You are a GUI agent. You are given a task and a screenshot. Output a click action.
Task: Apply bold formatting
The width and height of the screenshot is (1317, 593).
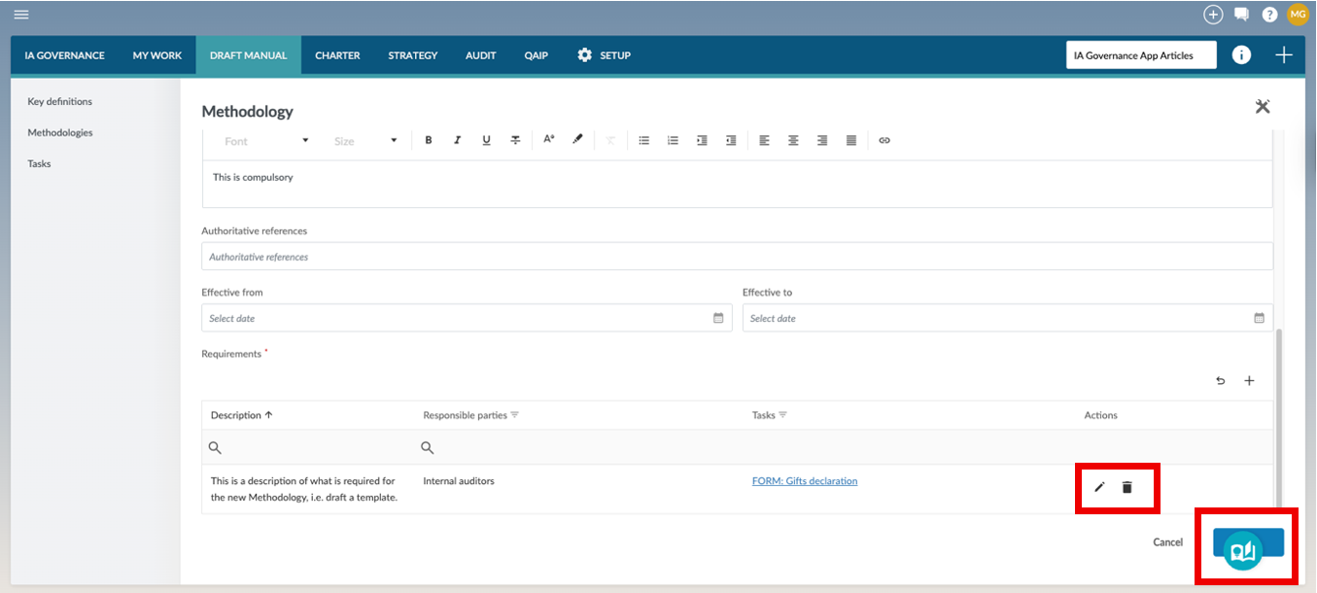tap(429, 140)
